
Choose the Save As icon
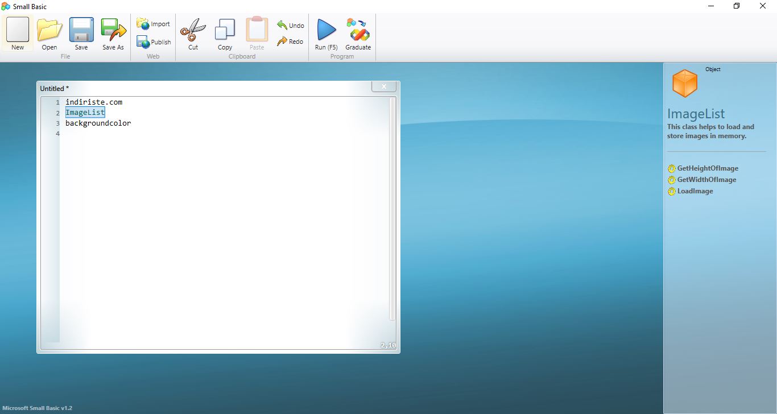(x=113, y=34)
